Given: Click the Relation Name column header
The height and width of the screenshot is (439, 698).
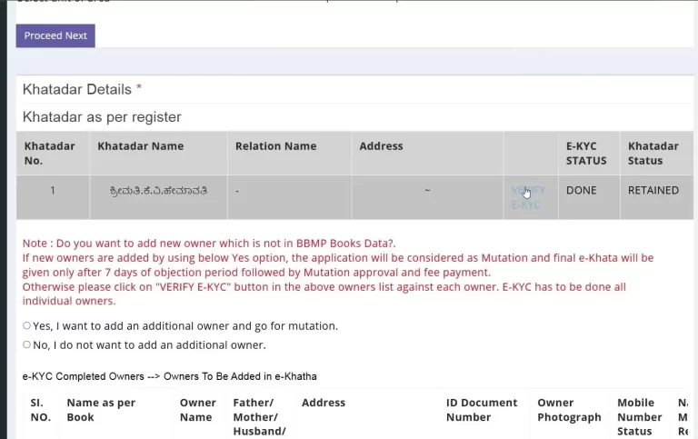Looking at the screenshot, I should (x=275, y=146).
